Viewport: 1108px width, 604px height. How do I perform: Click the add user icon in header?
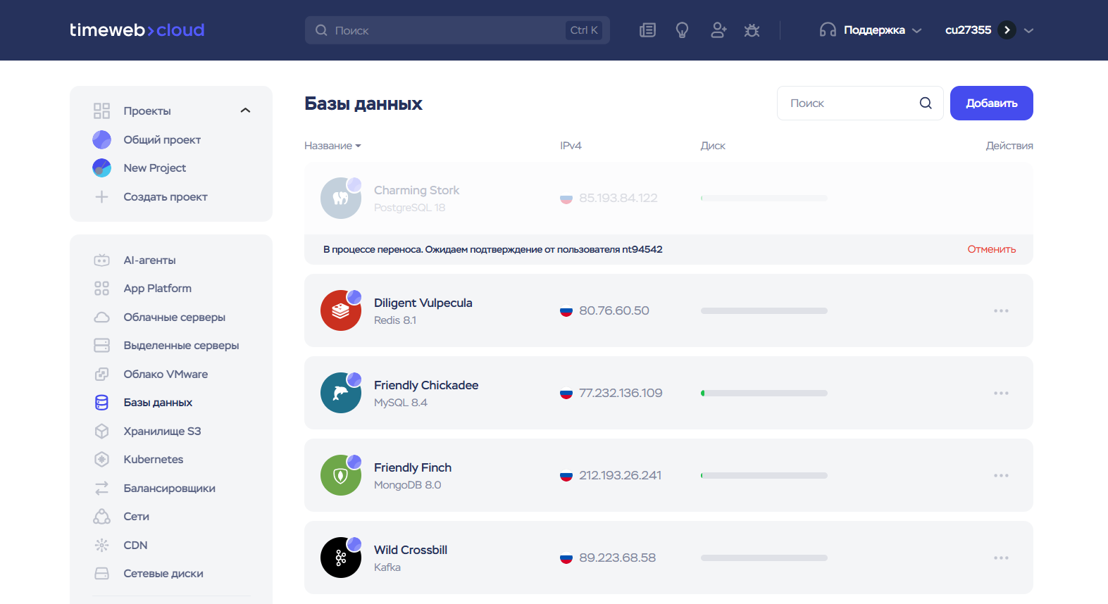tap(718, 30)
